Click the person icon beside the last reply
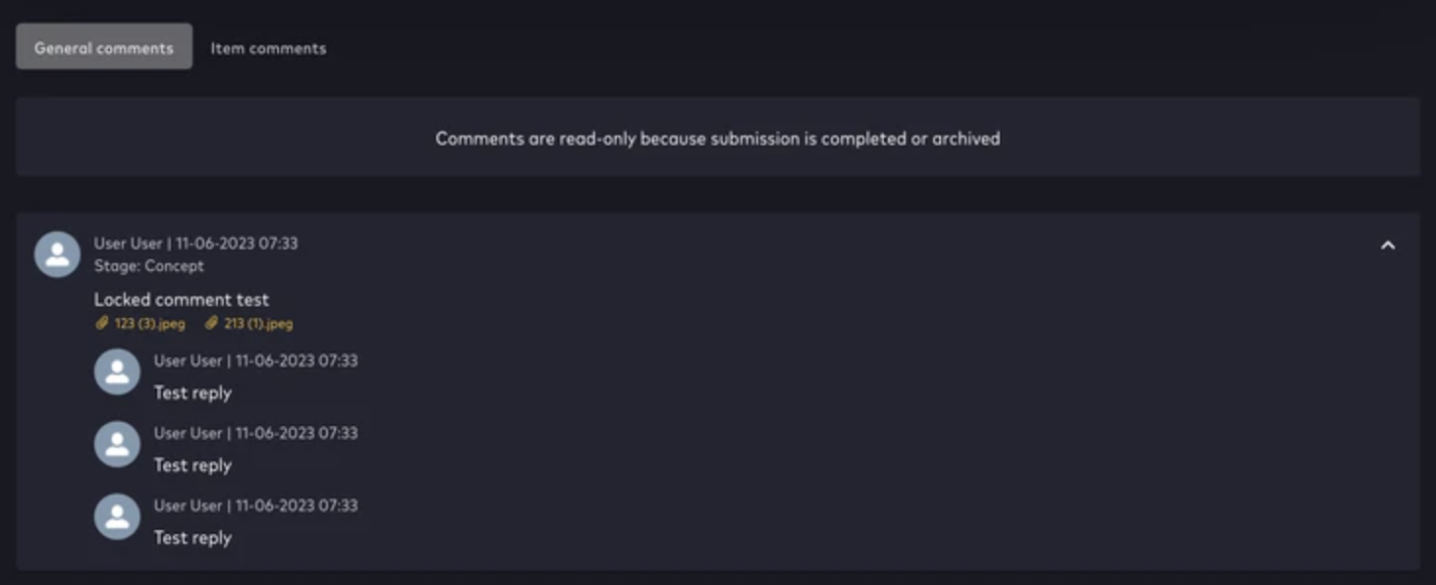This screenshot has width=1436, height=585. (x=116, y=517)
